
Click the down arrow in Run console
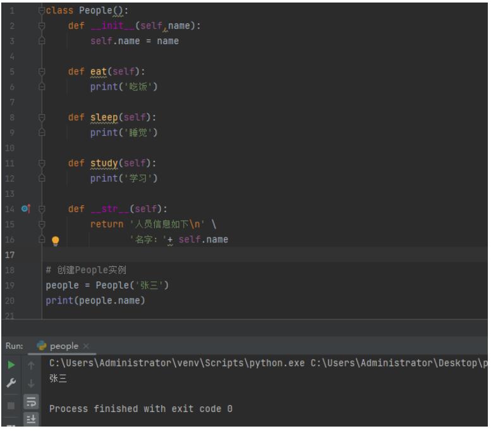28,381
